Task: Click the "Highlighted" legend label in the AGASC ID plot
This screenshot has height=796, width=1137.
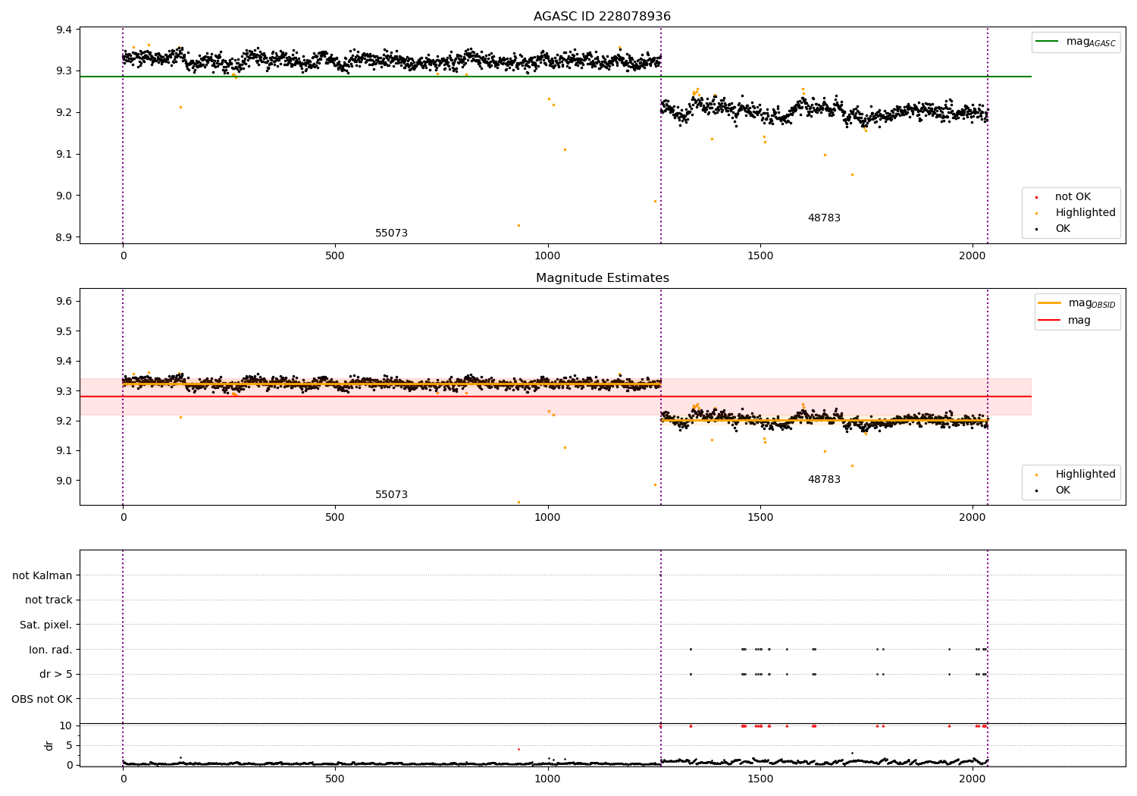Action: [x=1085, y=213]
